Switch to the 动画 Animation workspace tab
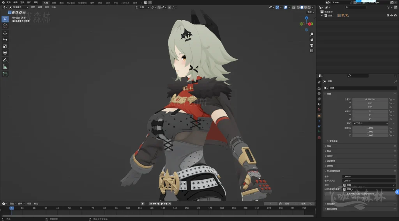The height and width of the screenshot is (221, 399). (100, 3)
